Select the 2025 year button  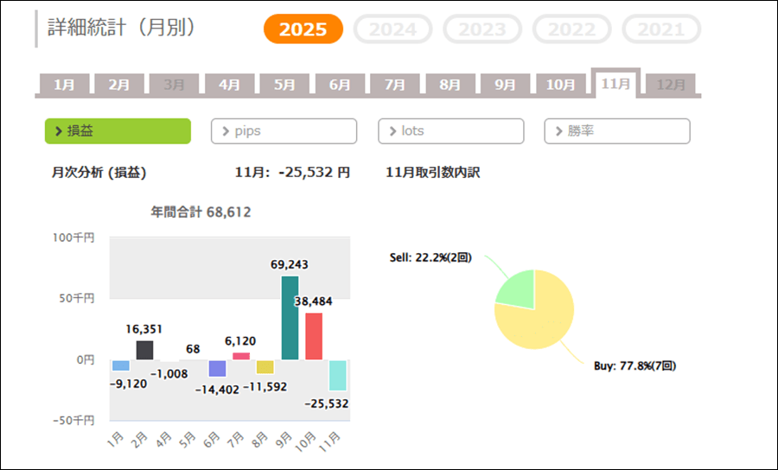click(x=303, y=29)
